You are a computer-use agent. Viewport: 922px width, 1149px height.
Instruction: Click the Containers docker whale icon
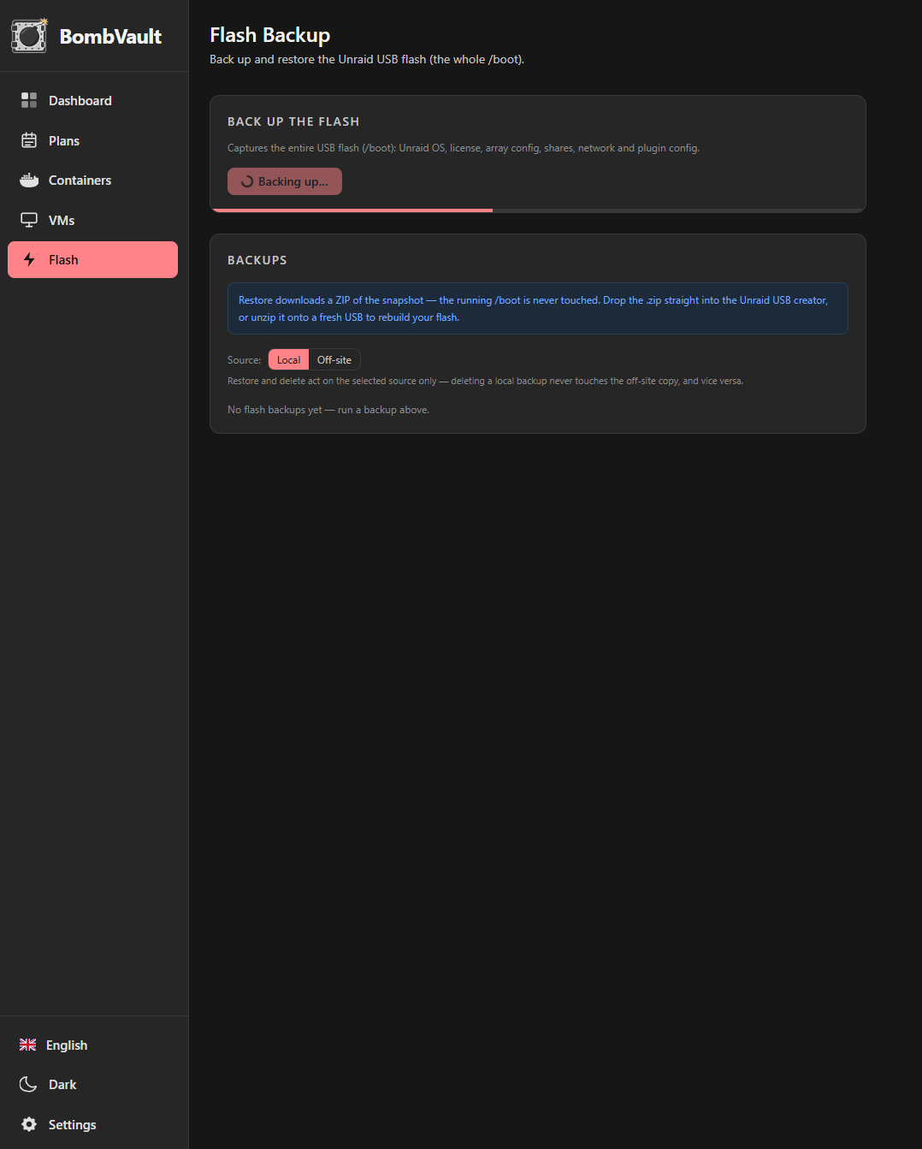click(x=29, y=180)
